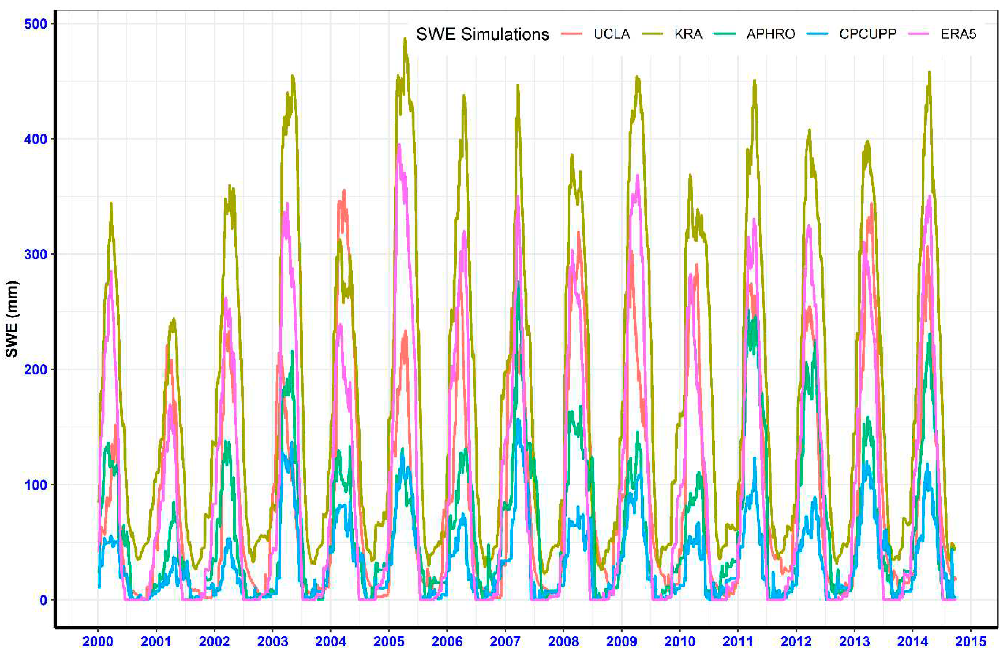Viewport: 1006px width, 653px height.
Task: Click the 2000 x-axis year label
Action: pos(98,641)
